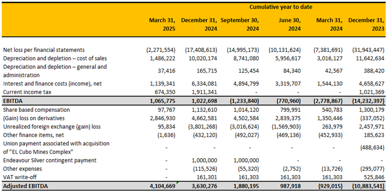Select the EBITDA row label
Image resolution: width=387 pixels, height=192 pixels.
[10, 101]
